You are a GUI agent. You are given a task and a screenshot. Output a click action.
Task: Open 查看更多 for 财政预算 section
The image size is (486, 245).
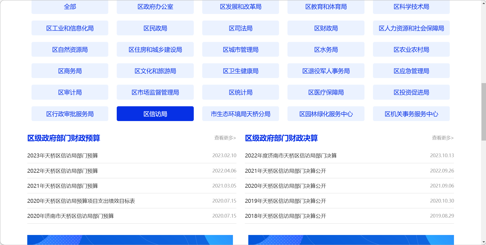tap(225, 138)
